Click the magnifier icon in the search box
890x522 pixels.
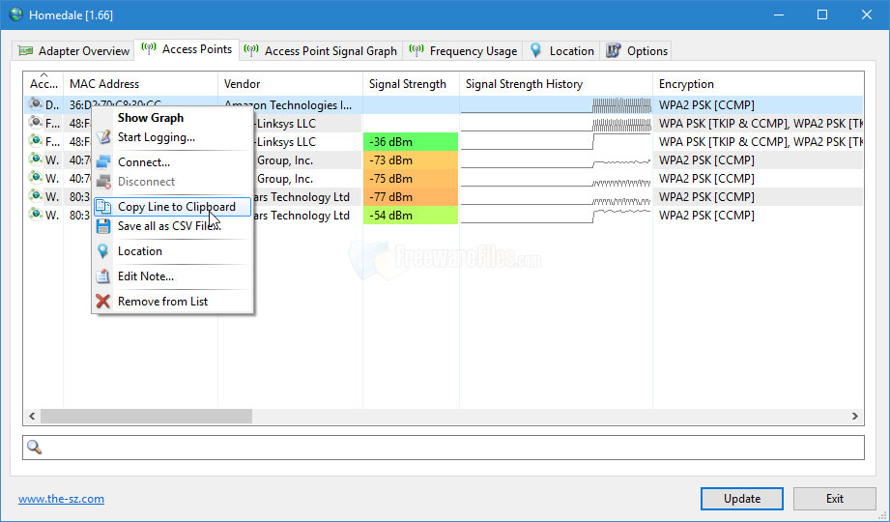[x=35, y=447]
